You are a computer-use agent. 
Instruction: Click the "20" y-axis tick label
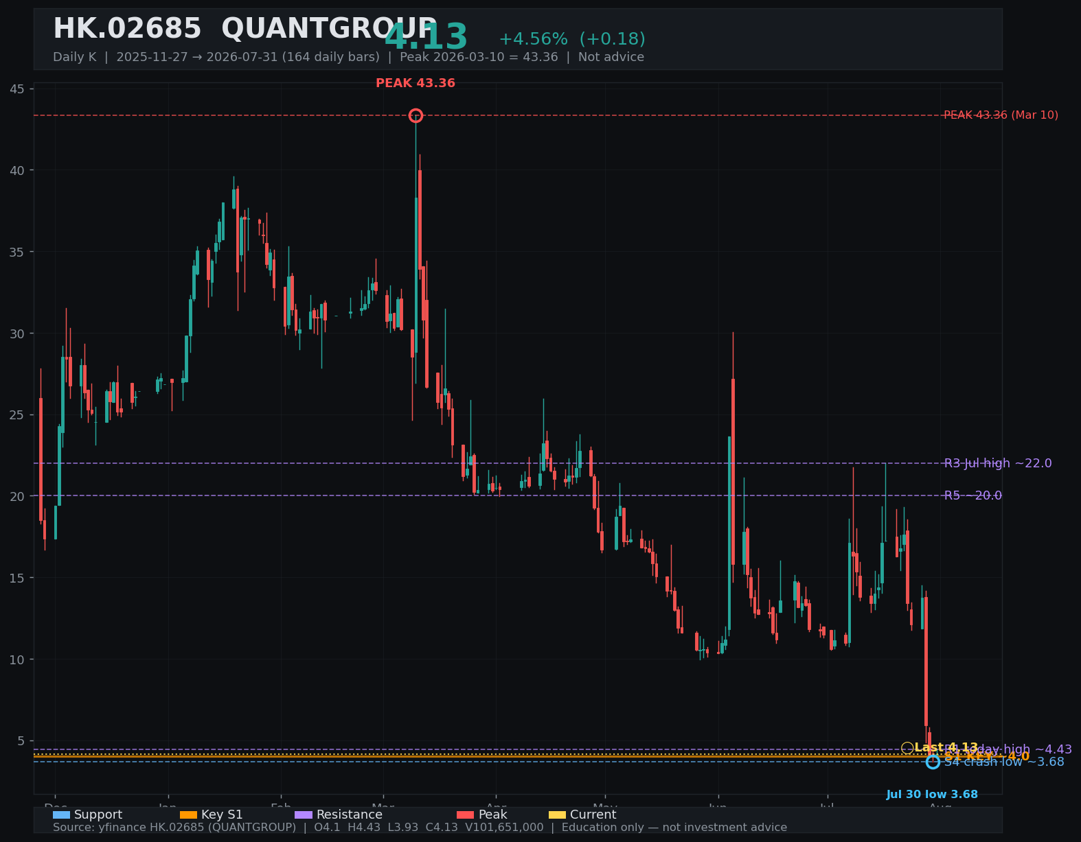coord(17,496)
